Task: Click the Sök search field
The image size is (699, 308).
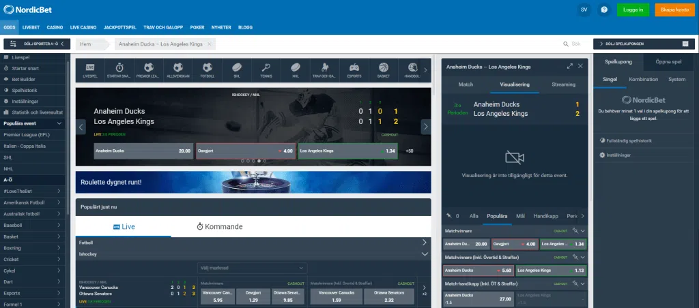Action: pyautogui.click(x=575, y=44)
